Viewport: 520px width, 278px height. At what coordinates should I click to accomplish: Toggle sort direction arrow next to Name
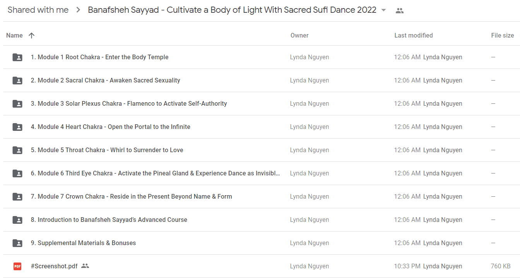click(x=32, y=36)
